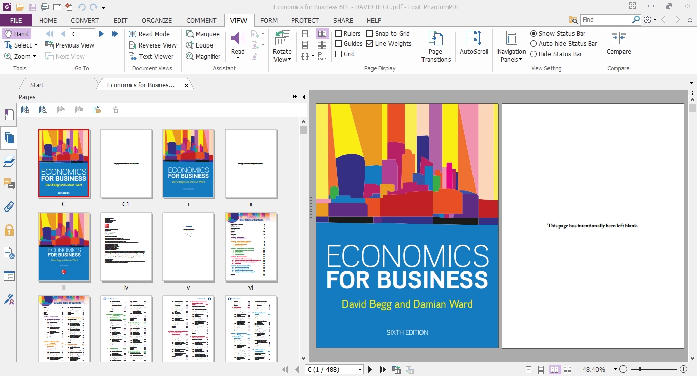This screenshot has width=697, height=376.
Task: Open zoom percentage dropdown in status bar
Action: point(615,369)
